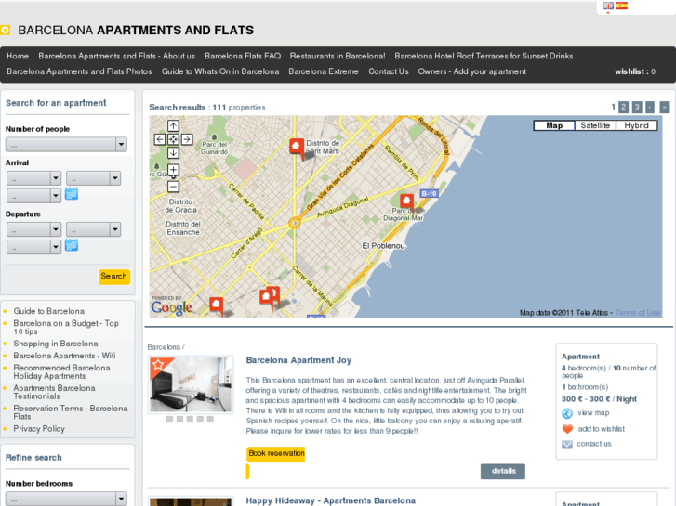Screen dimensions: 676x506
Task: Switch map to Hybrid view
Action: [x=636, y=125]
